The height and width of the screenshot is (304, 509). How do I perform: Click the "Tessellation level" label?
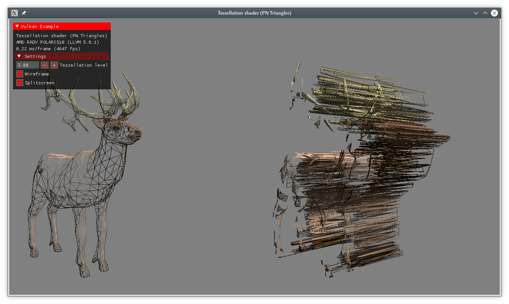pos(84,65)
